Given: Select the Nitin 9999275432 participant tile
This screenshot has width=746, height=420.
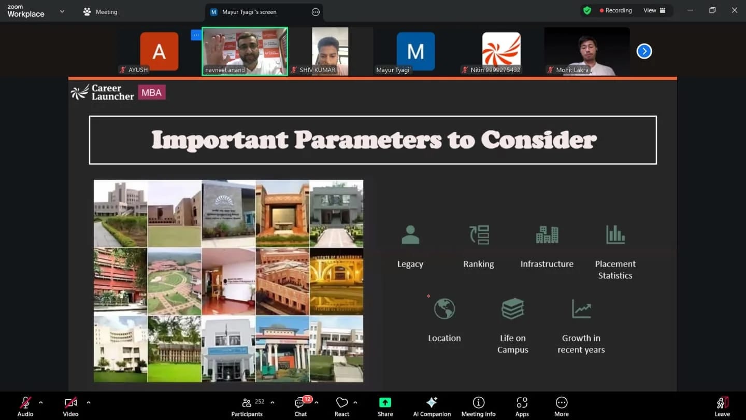Looking at the screenshot, I should click(501, 51).
